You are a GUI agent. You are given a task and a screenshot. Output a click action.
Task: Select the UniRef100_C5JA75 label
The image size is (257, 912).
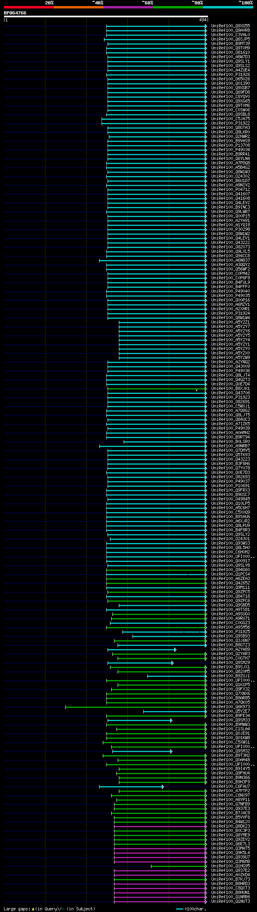[x=230, y=119]
